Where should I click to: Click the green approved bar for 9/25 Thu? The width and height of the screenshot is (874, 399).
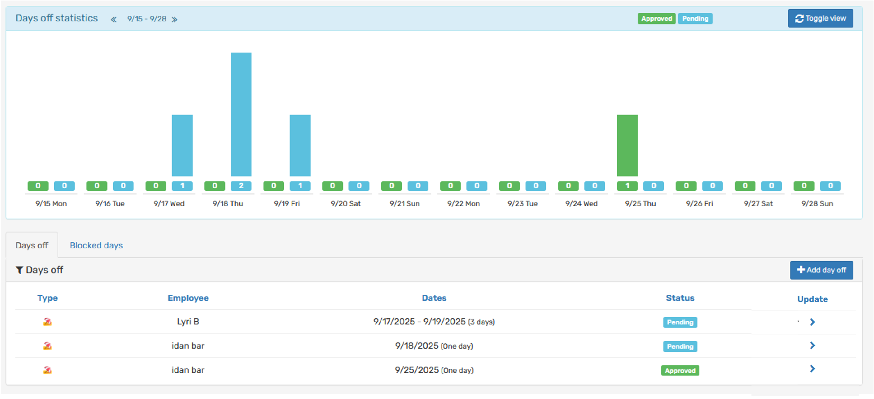(627, 146)
